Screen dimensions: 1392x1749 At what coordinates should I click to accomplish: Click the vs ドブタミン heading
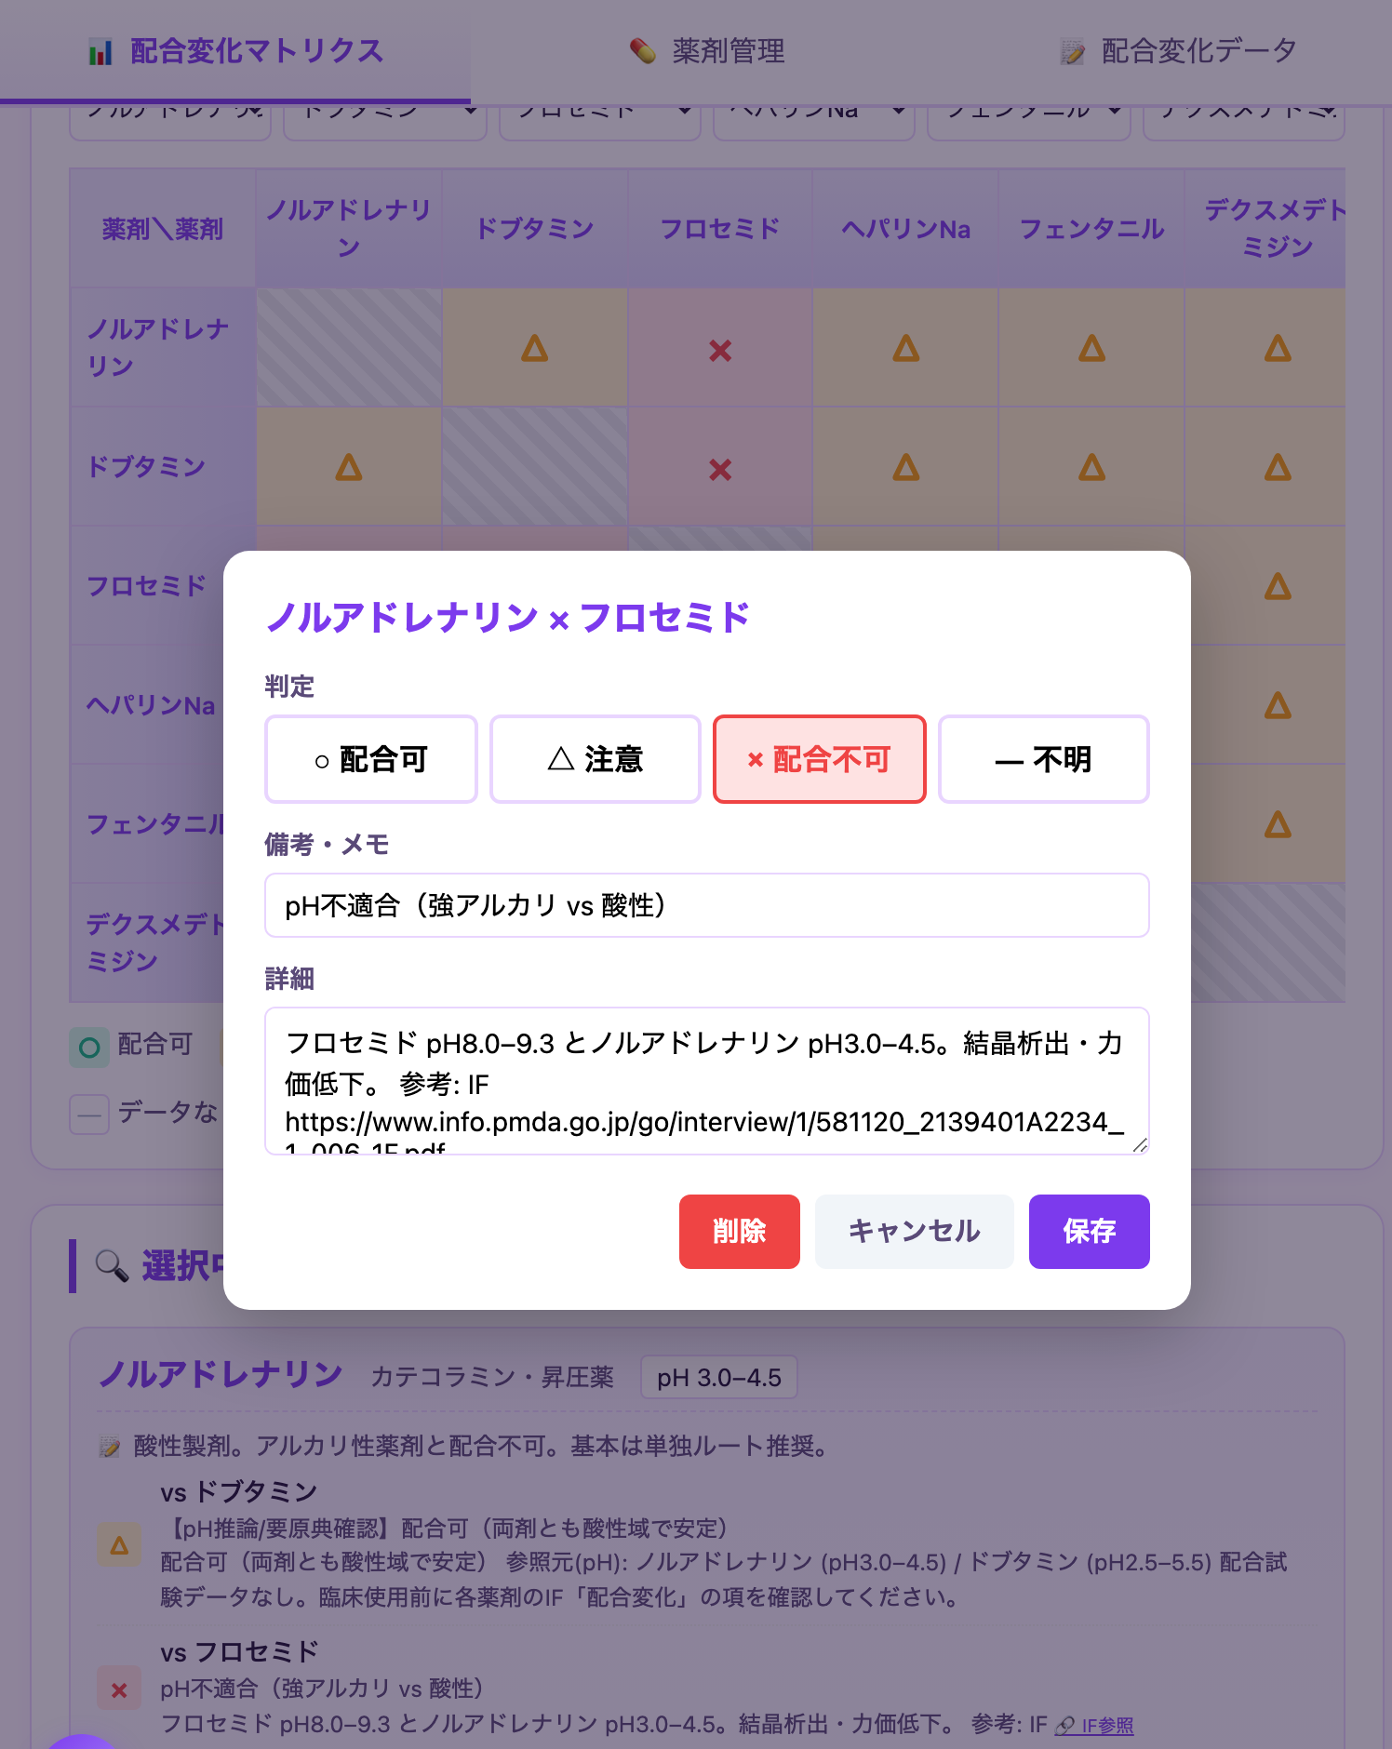coord(239,1492)
